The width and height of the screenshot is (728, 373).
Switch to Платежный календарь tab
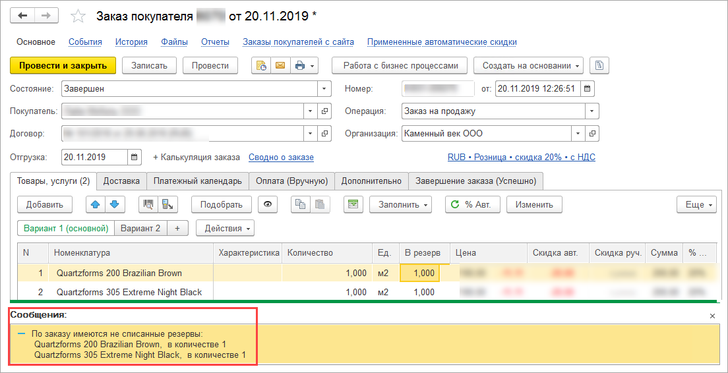pyautogui.click(x=197, y=181)
